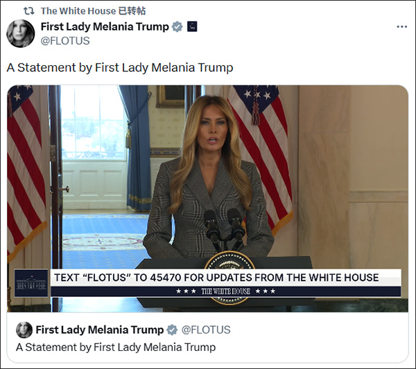This screenshot has width=416, height=369.
Task: Open the @FLOTUS handle under header name
Action: coord(65,41)
